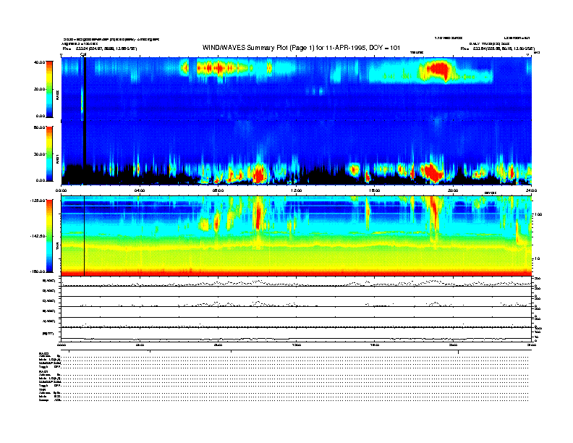Viewport: 573px width, 443px height.
Task: Click the -125.00 label on TNR scale
Action: (x=38, y=201)
